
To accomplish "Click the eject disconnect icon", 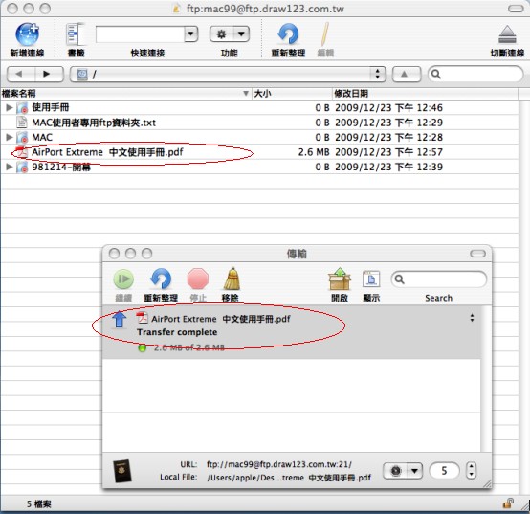I will point(507,34).
